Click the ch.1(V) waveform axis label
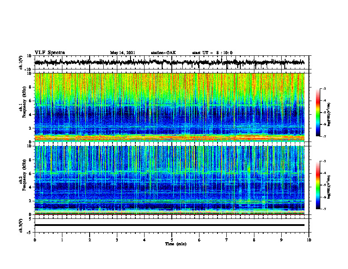This screenshot has height=269, width=348. pos(21,62)
